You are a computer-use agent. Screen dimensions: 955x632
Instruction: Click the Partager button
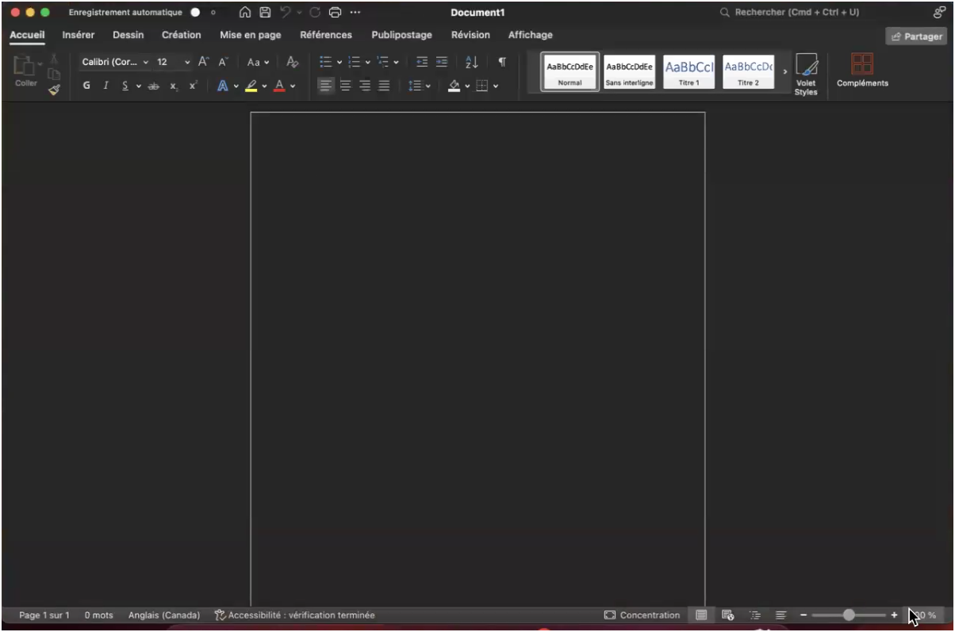point(916,36)
